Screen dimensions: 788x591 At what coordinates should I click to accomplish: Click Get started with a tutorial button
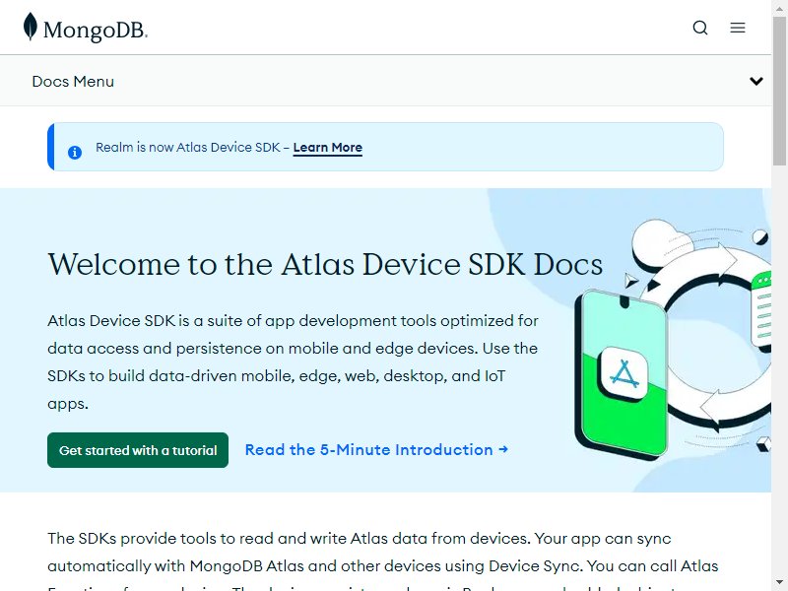138,450
